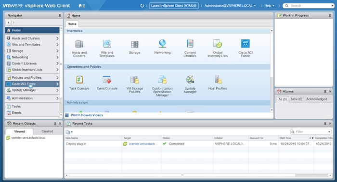Open the Help dropdown menu
Screen dimensions: 337x182
tap(269, 6)
